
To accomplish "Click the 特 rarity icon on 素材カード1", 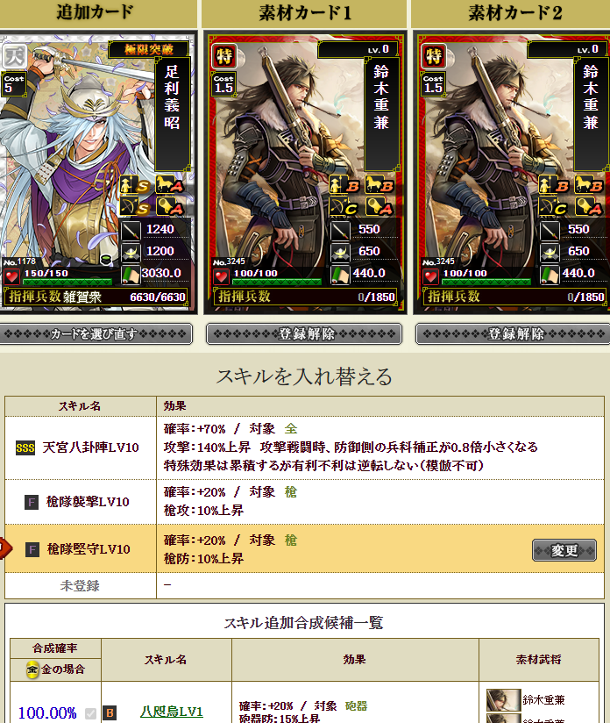I will point(224,56).
